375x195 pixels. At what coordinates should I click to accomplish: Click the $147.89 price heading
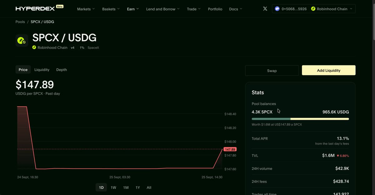(35, 85)
